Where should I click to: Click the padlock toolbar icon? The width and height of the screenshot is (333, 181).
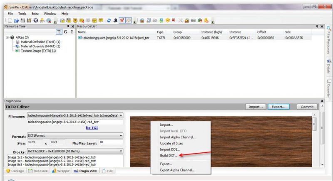[x=187, y=20]
